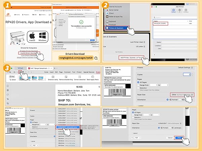Screen dimensions: 202x151
Task: Click the Trackpad icon in settings sidebar
Action: (107, 24)
